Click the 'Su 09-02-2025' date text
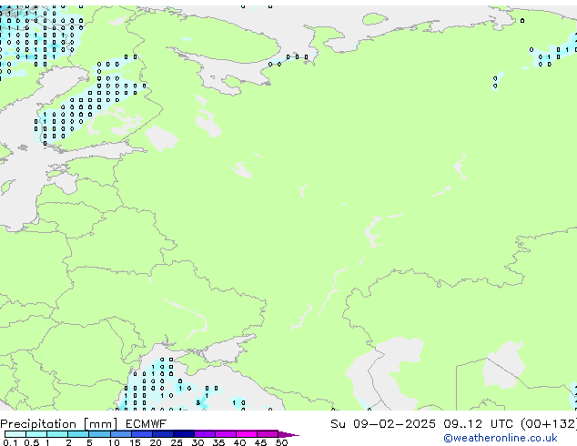This screenshot has width=577, height=446. click(383, 424)
